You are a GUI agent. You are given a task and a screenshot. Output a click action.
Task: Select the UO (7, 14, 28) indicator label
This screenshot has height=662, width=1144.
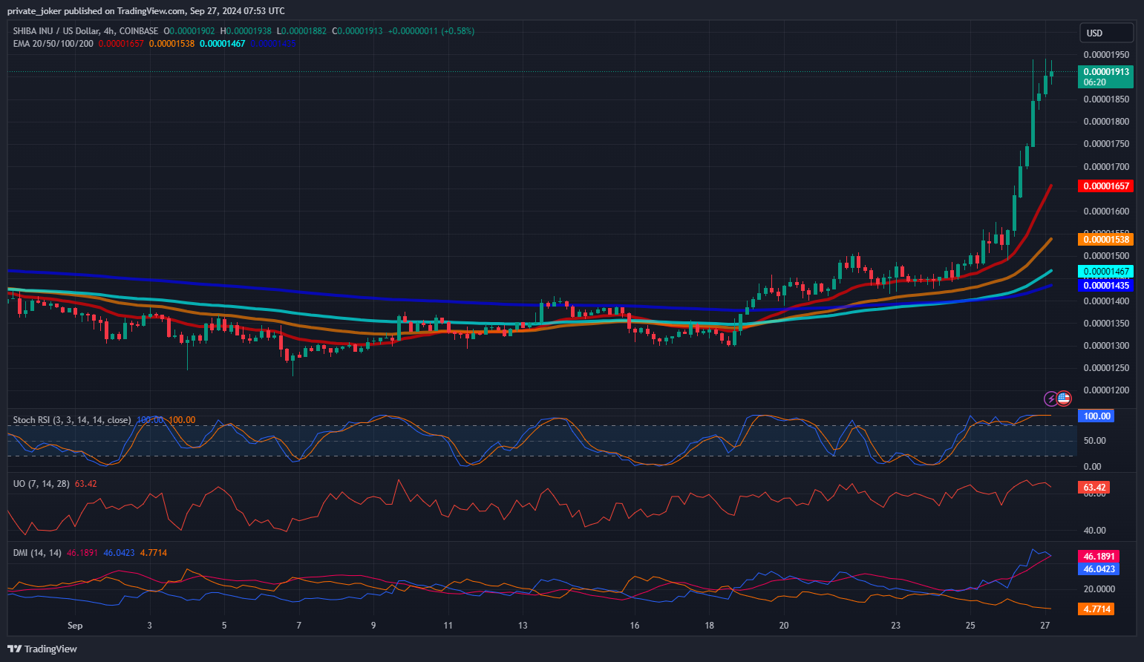pos(41,484)
